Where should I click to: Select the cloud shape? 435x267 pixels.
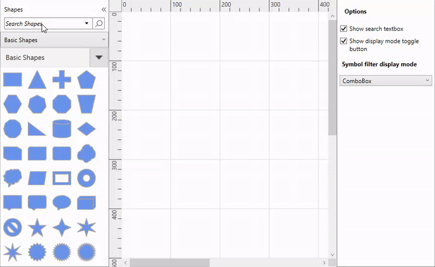tap(86, 153)
